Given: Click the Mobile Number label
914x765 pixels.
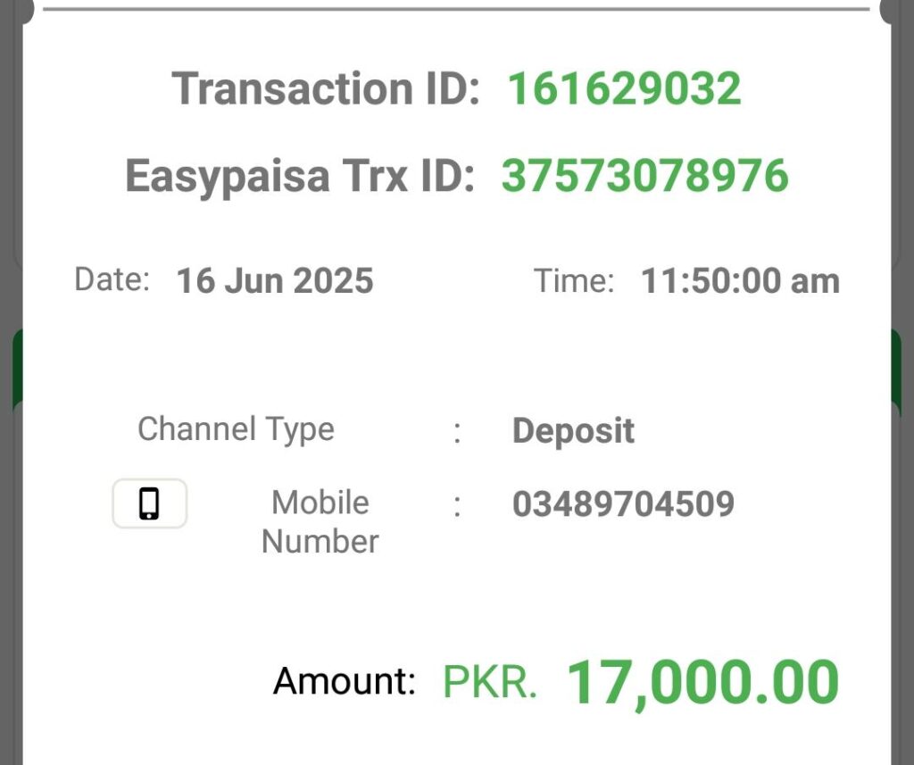Looking at the screenshot, I should tap(320, 522).
